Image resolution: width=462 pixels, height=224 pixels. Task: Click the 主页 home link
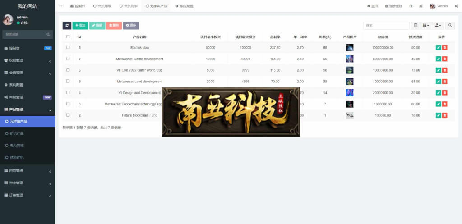(372, 6)
